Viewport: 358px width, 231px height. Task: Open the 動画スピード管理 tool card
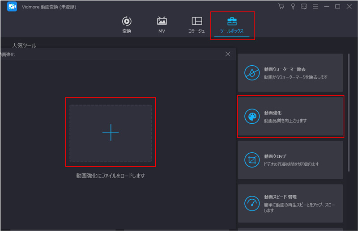(x=290, y=203)
